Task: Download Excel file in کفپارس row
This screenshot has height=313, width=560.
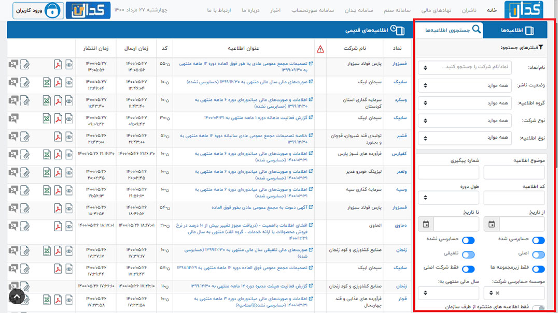Action: coord(47,155)
